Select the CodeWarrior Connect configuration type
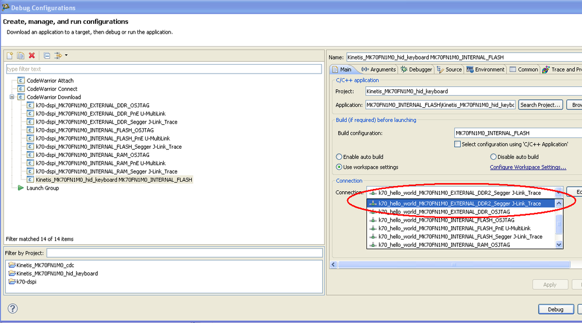This screenshot has width=582, height=323. (x=52, y=89)
